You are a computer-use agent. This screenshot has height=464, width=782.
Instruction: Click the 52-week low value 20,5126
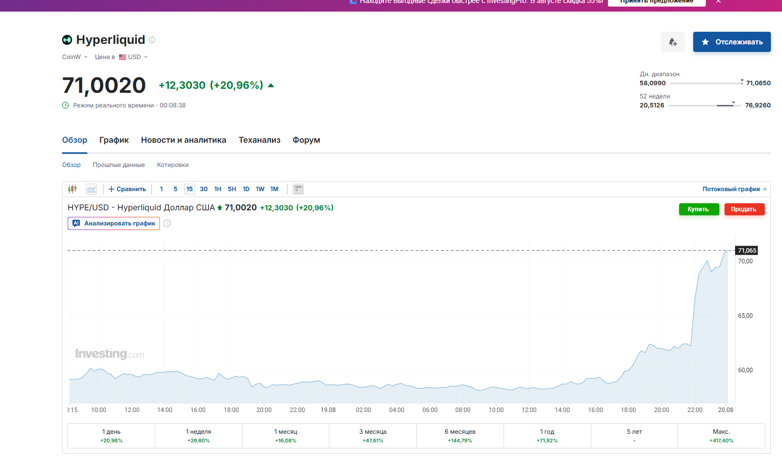652,105
